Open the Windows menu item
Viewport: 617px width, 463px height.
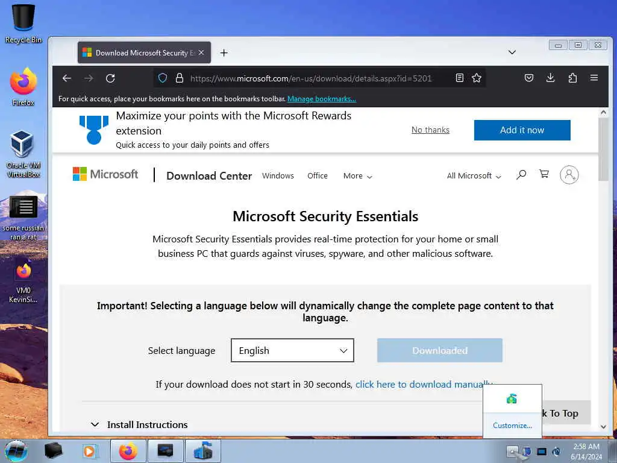coord(278,176)
